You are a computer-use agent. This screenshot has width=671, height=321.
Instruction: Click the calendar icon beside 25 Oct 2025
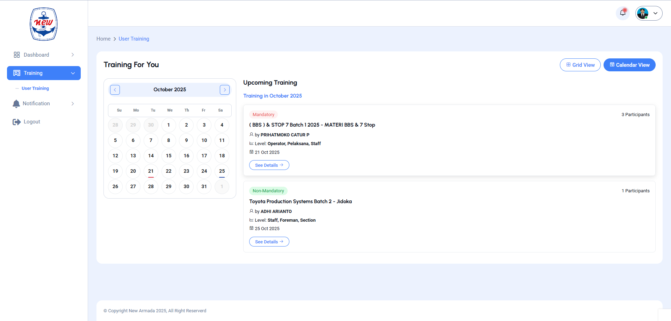pos(251,228)
